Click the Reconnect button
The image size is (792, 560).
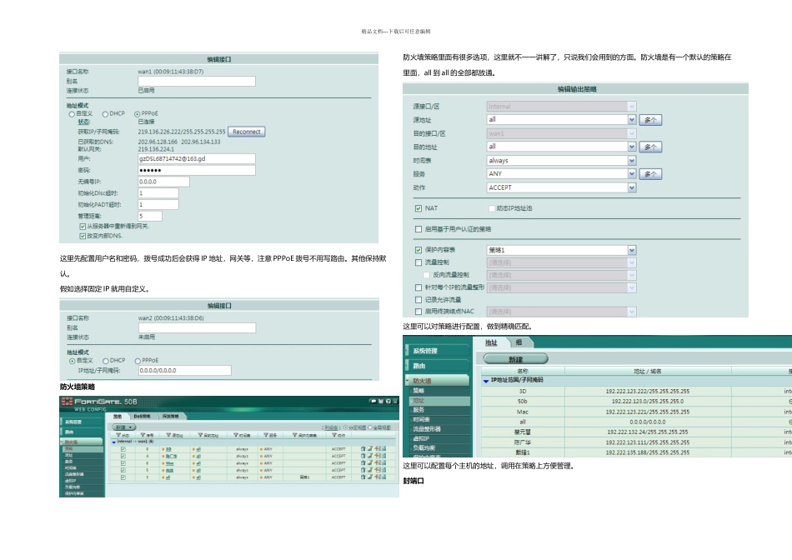247,132
